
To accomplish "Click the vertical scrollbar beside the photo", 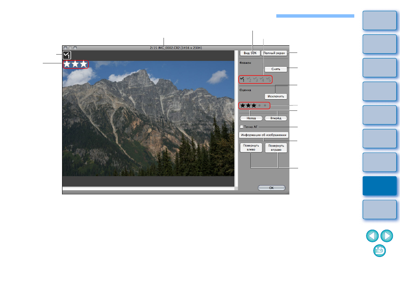I will pyautogui.click(x=236, y=118).
